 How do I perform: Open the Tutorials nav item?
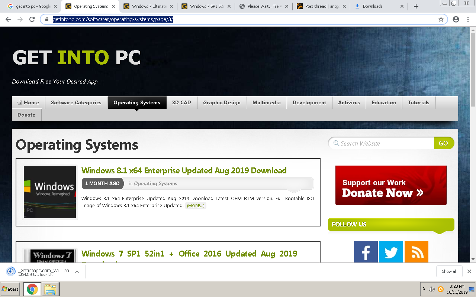(418, 102)
